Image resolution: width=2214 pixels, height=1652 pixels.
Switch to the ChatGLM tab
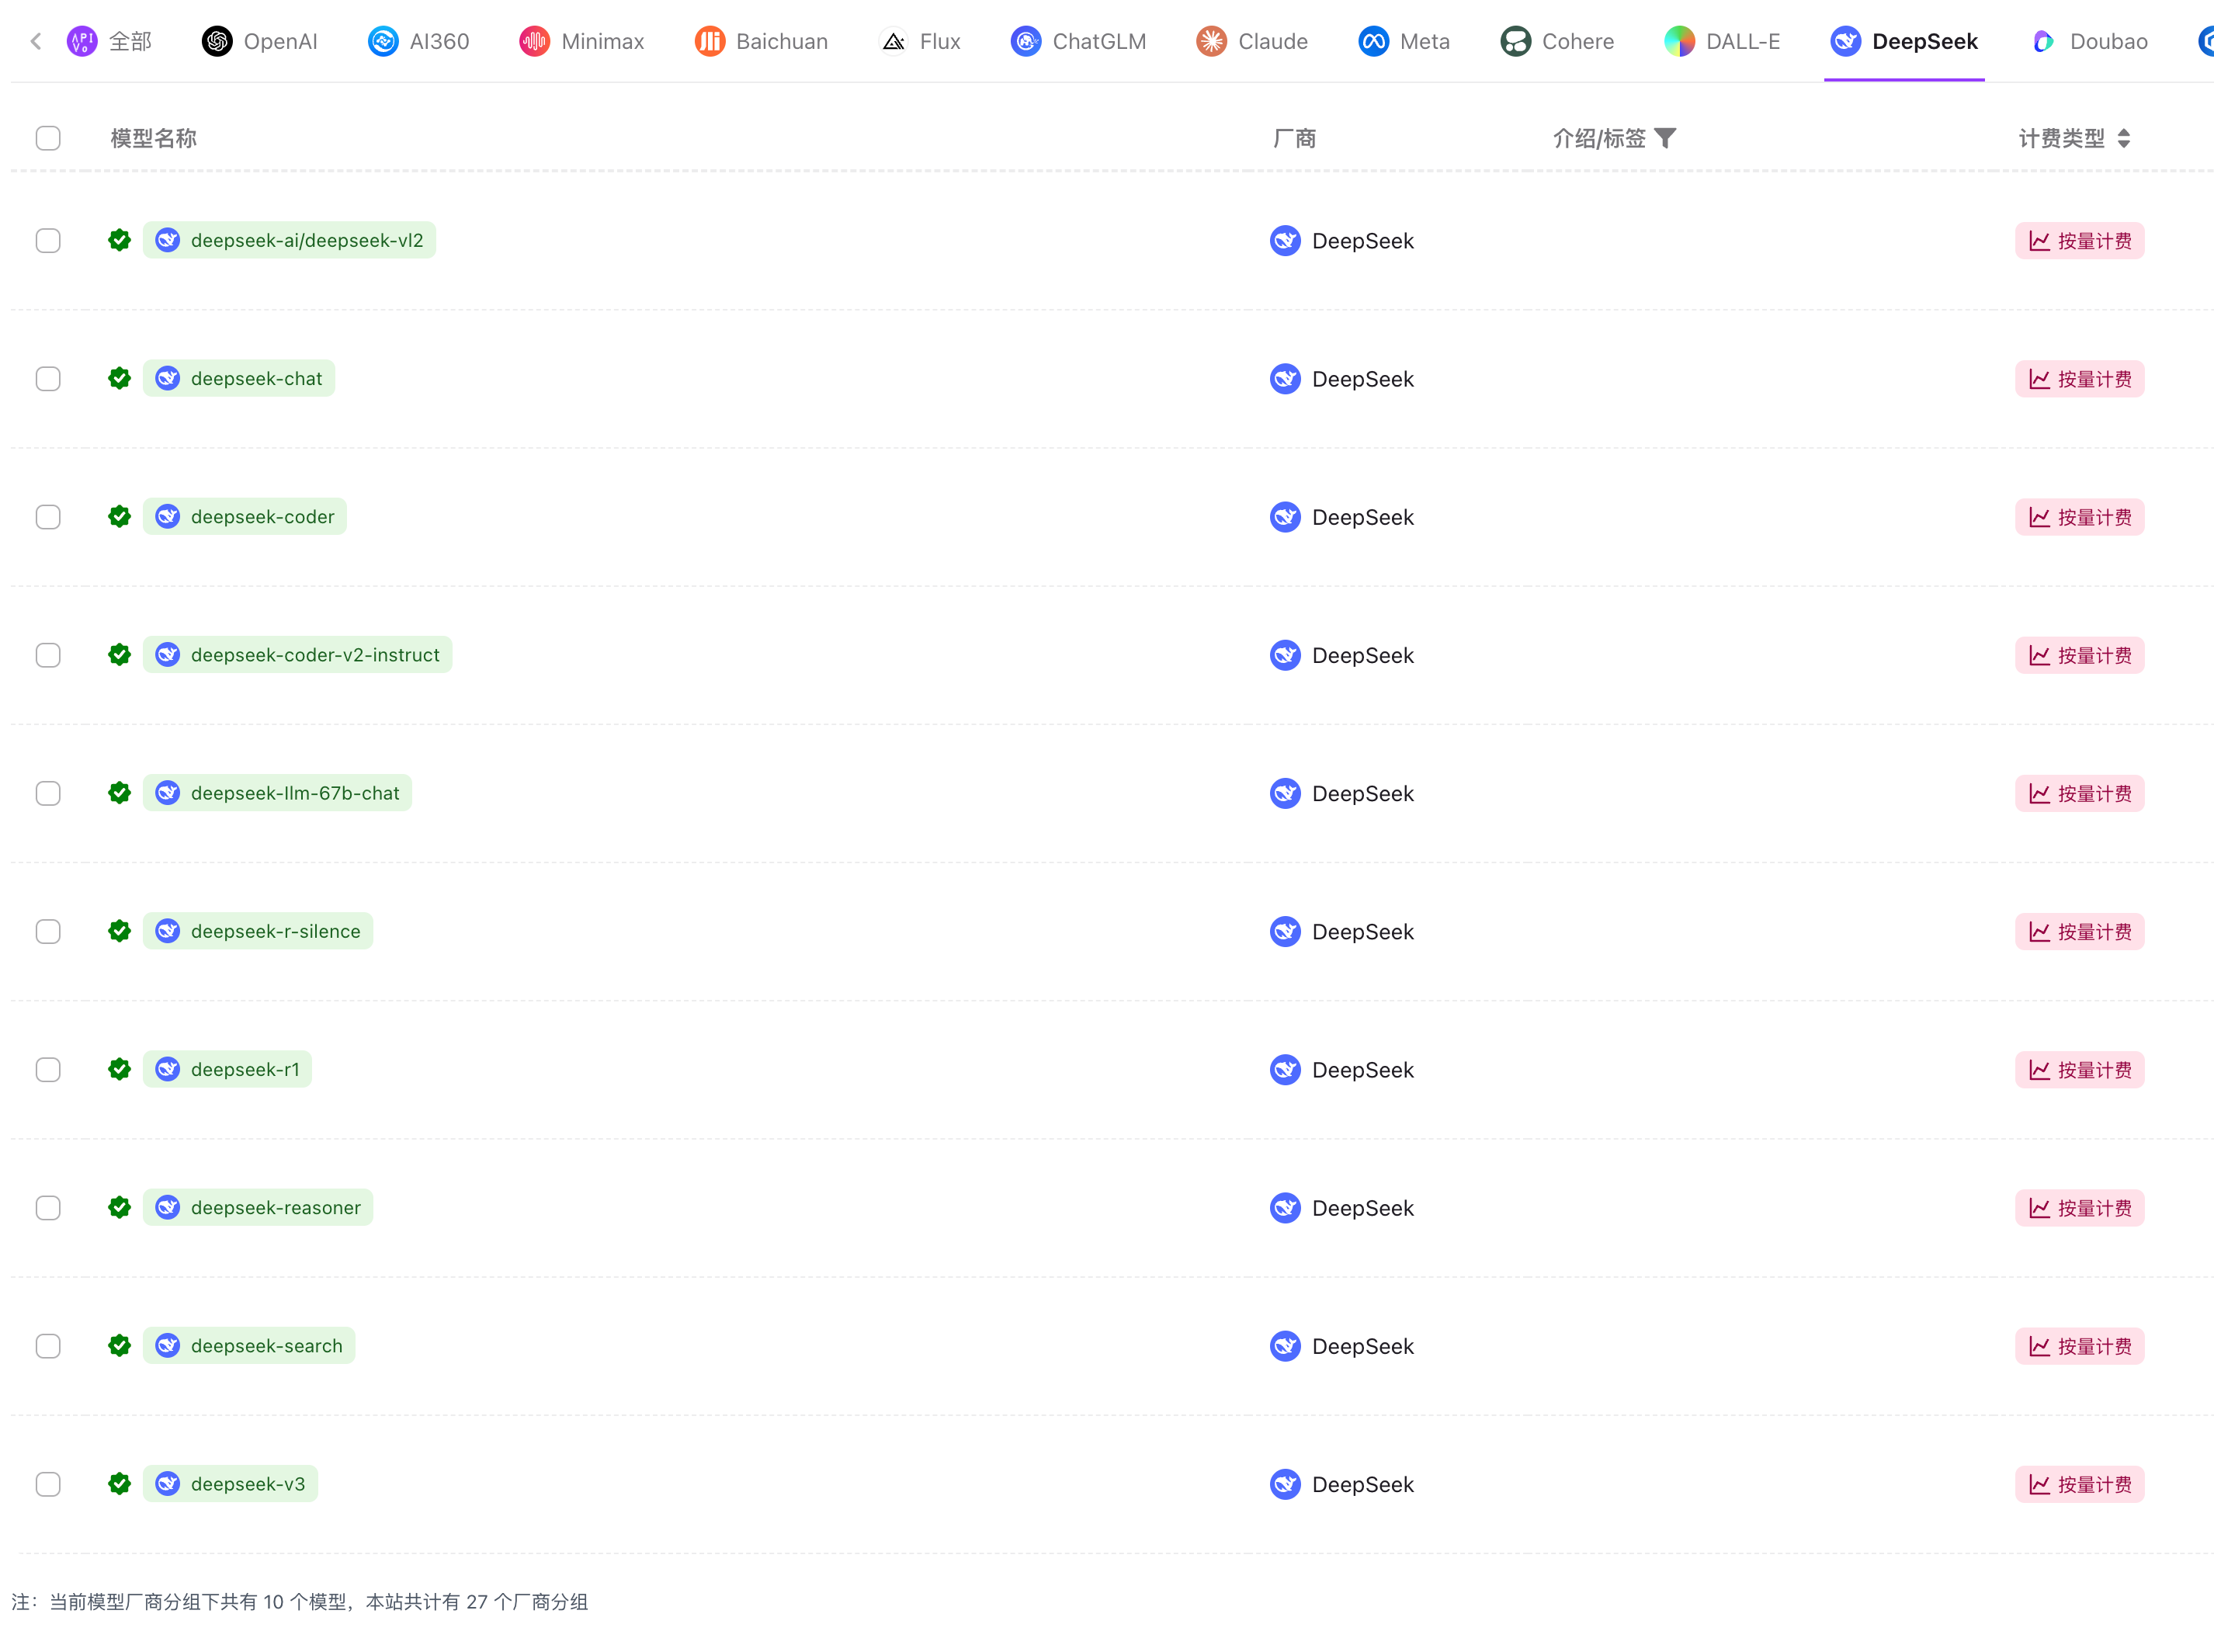coord(1078,41)
